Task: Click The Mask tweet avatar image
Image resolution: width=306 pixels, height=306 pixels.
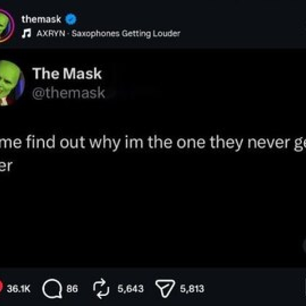Action: pos(11,83)
